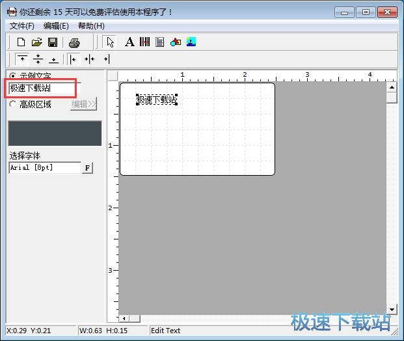Select the 高级区域 radio button
Screen dimensions: 404x341
click(13, 104)
